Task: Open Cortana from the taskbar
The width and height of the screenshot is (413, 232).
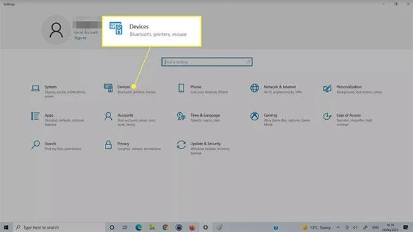Action: pyautogui.click(x=112, y=228)
